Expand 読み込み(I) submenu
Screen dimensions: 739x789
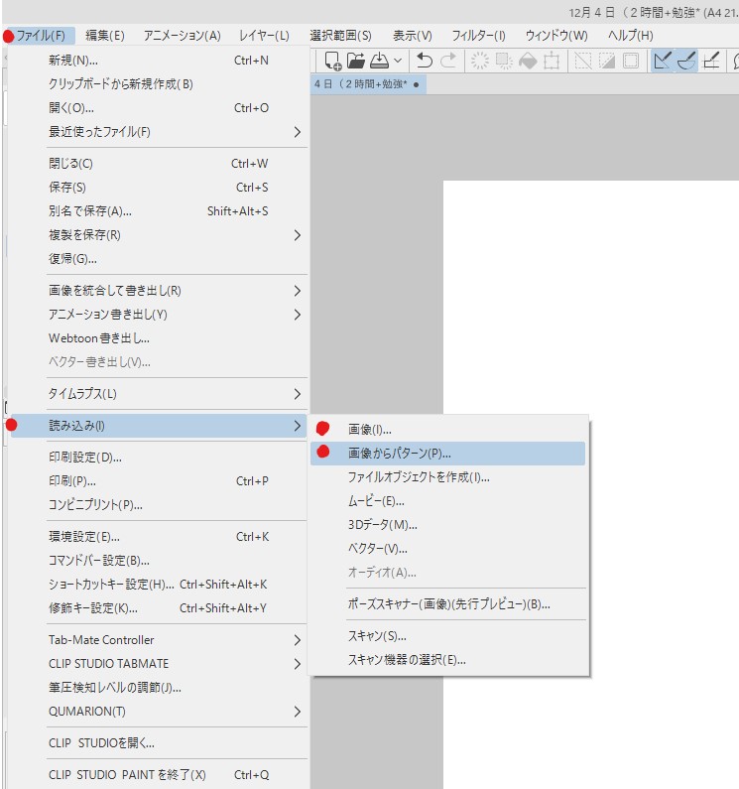coord(159,426)
